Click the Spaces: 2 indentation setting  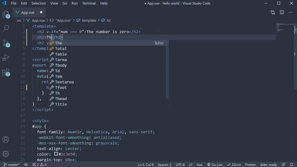click(164, 165)
